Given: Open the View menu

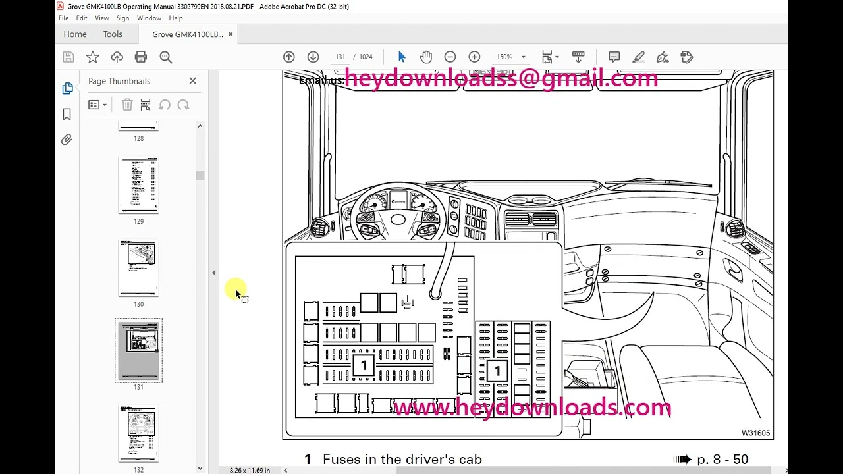Looking at the screenshot, I should point(101,18).
